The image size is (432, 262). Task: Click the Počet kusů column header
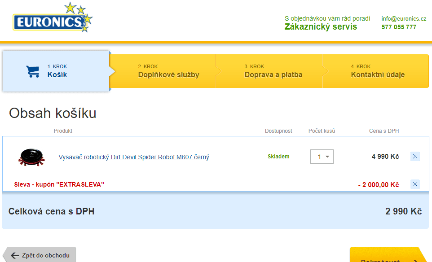[x=322, y=131]
